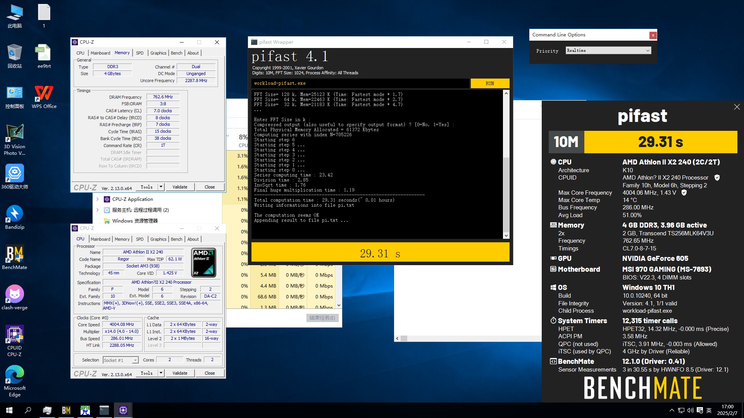Open Bench tab in lower CPU-Z window
This screenshot has width=744, height=418.
point(177,239)
